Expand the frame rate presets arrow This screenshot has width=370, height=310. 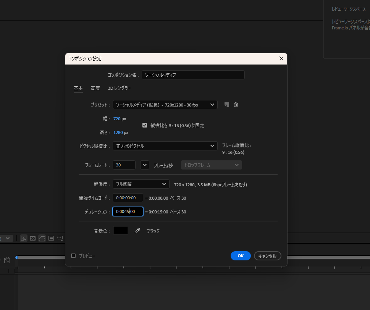tap(144, 165)
